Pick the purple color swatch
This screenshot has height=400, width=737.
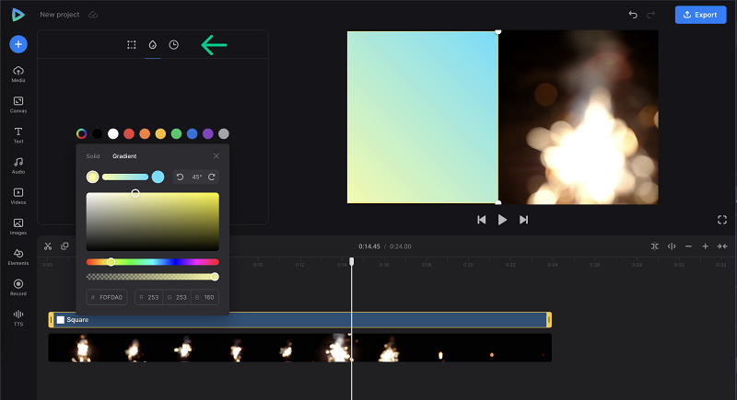[x=208, y=133]
